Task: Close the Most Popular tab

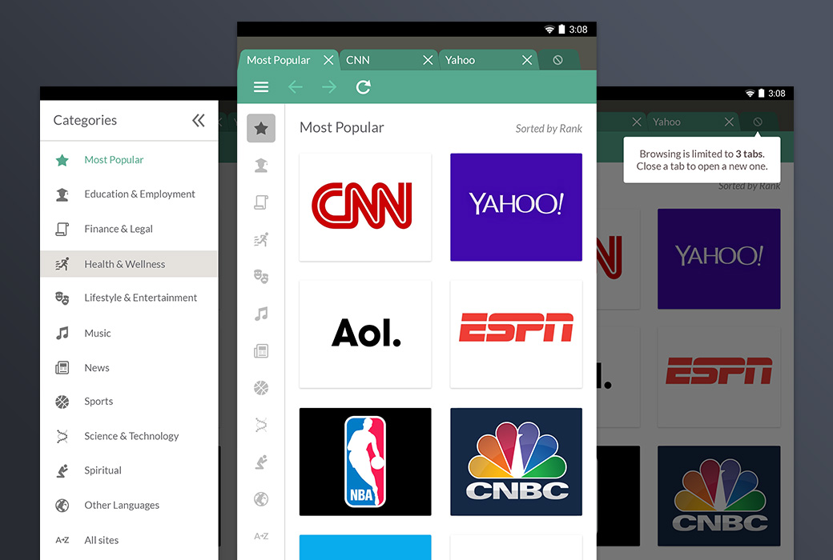Action: (x=328, y=60)
